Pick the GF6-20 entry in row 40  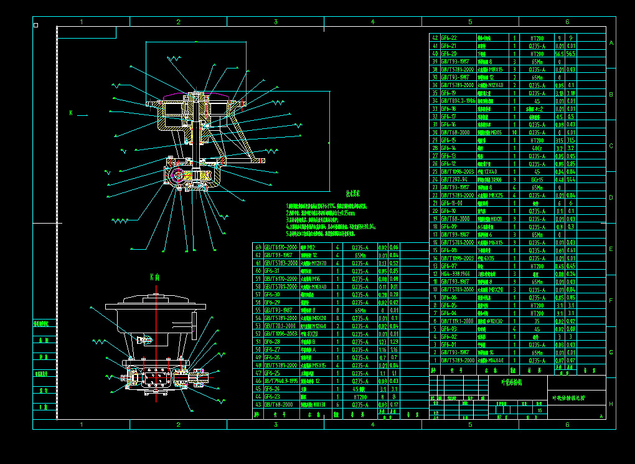(449, 54)
